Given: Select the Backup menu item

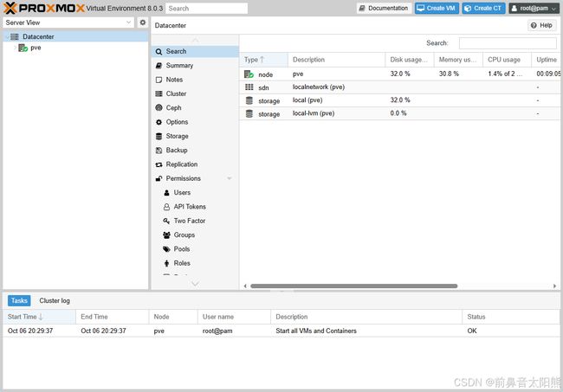Looking at the screenshot, I should 195,151.
